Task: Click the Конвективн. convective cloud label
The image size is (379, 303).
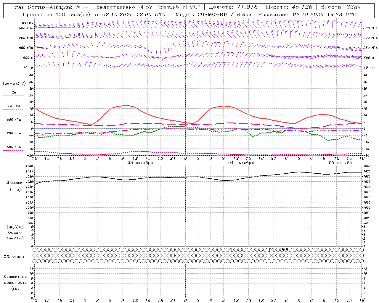Action: coord(15,277)
